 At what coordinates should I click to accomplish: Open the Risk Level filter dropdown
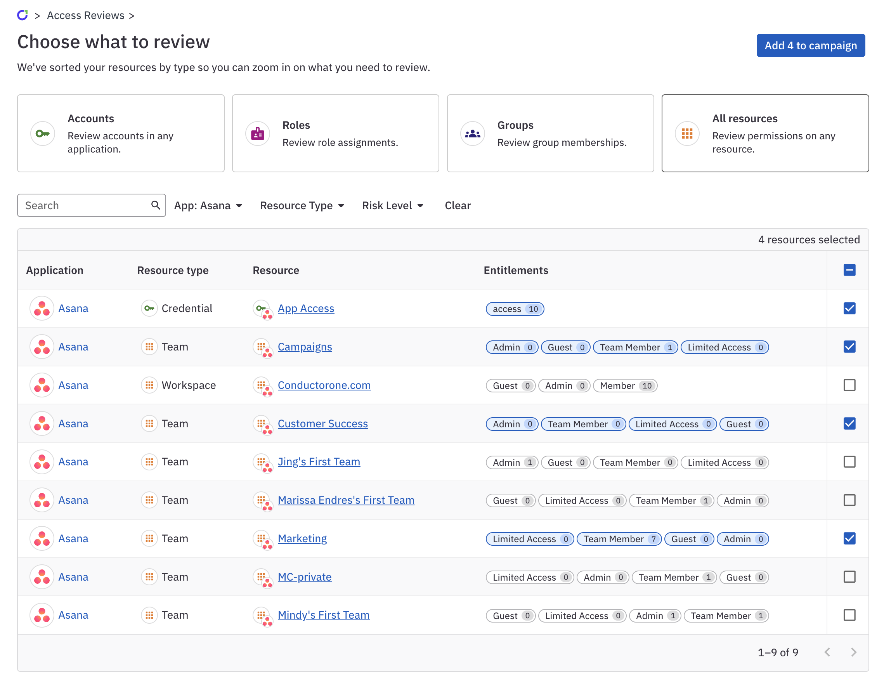(x=392, y=206)
